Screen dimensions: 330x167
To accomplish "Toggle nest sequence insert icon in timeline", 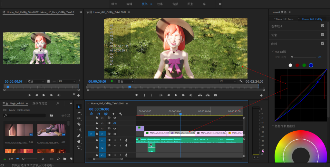I will [x=91, y=114].
